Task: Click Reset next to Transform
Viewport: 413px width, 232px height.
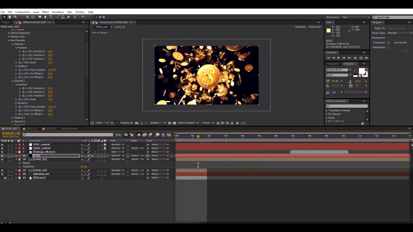Action: point(84,167)
